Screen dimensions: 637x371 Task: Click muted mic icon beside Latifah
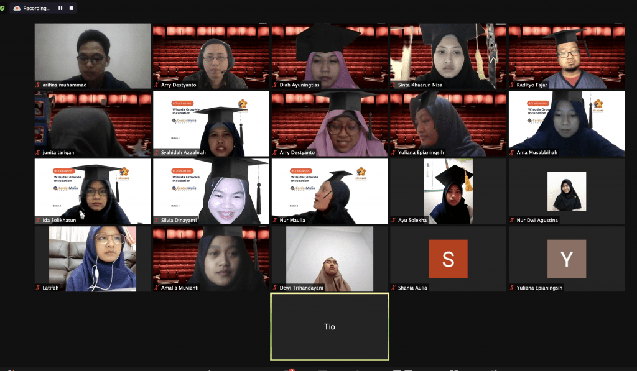(x=38, y=288)
